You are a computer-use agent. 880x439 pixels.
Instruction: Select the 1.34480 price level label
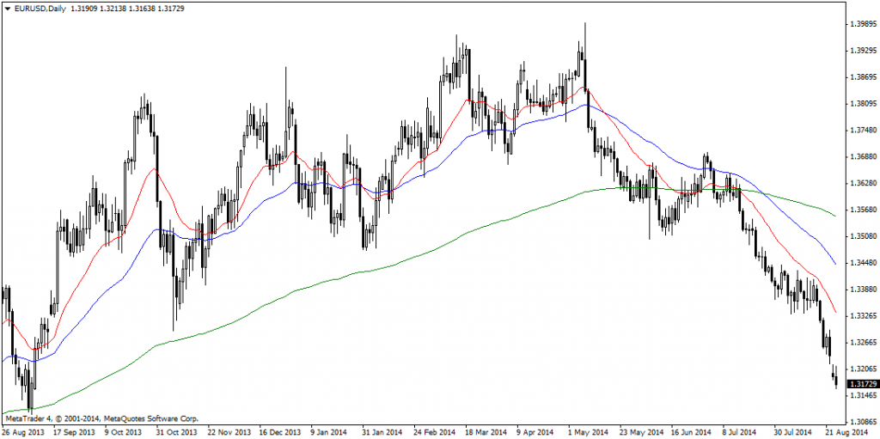tap(862, 264)
